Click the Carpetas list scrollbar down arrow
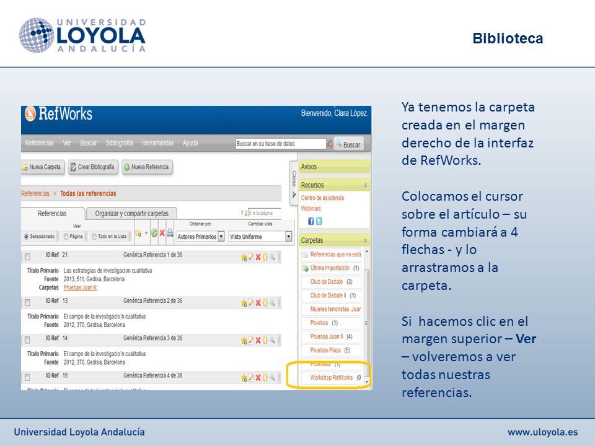The image size is (595, 446). point(366,382)
